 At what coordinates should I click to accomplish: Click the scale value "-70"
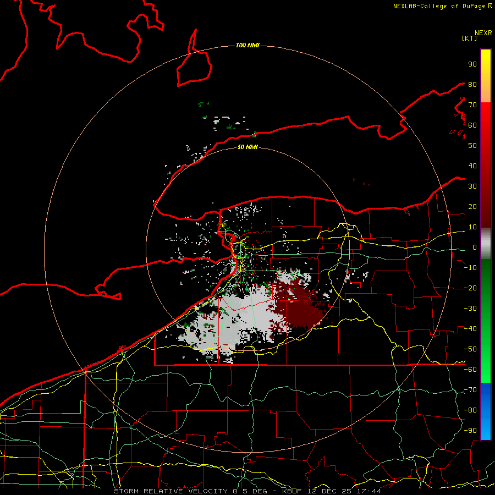pos(470,390)
